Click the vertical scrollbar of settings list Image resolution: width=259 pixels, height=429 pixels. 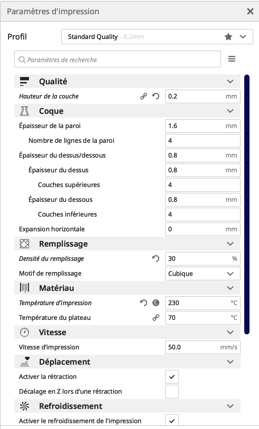[247, 204]
